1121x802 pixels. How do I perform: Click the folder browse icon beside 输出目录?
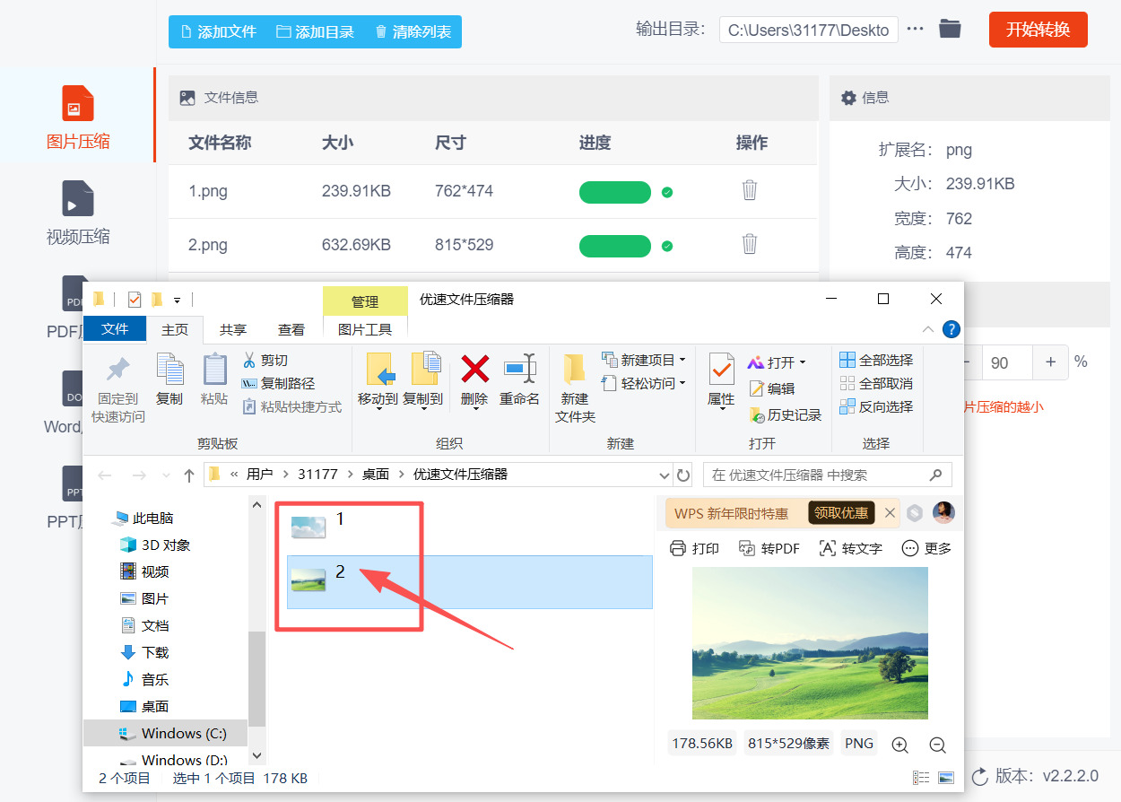point(950,28)
